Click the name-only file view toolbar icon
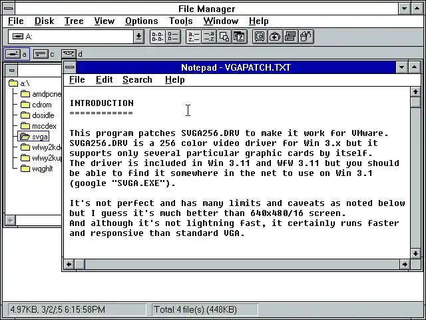Image resolution: width=426 pixels, height=320 pixels. 158,37
